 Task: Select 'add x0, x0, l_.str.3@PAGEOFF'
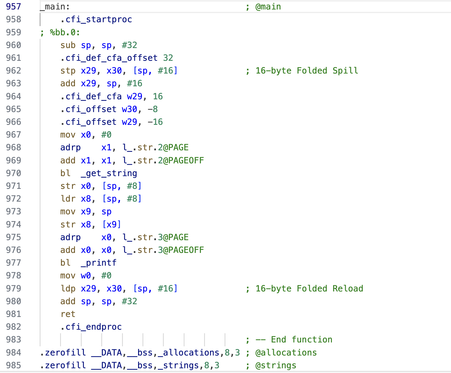click(132, 250)
